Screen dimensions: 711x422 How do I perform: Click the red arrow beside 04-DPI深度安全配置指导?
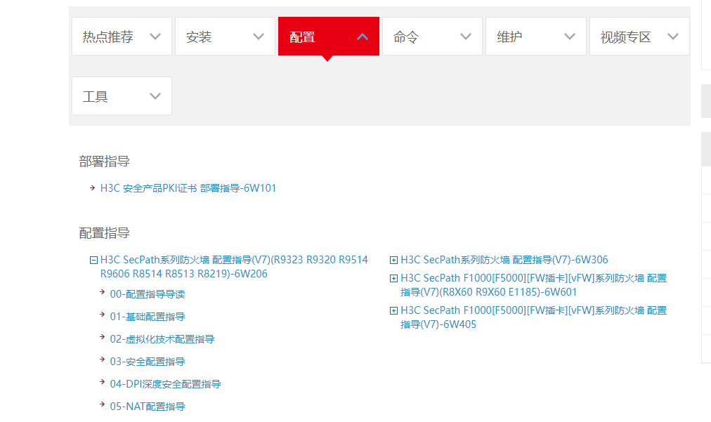click(x=103, y=382)
